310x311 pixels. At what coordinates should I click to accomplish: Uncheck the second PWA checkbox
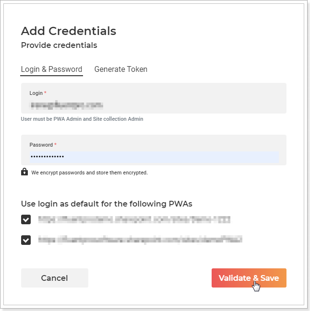[26, 240]
